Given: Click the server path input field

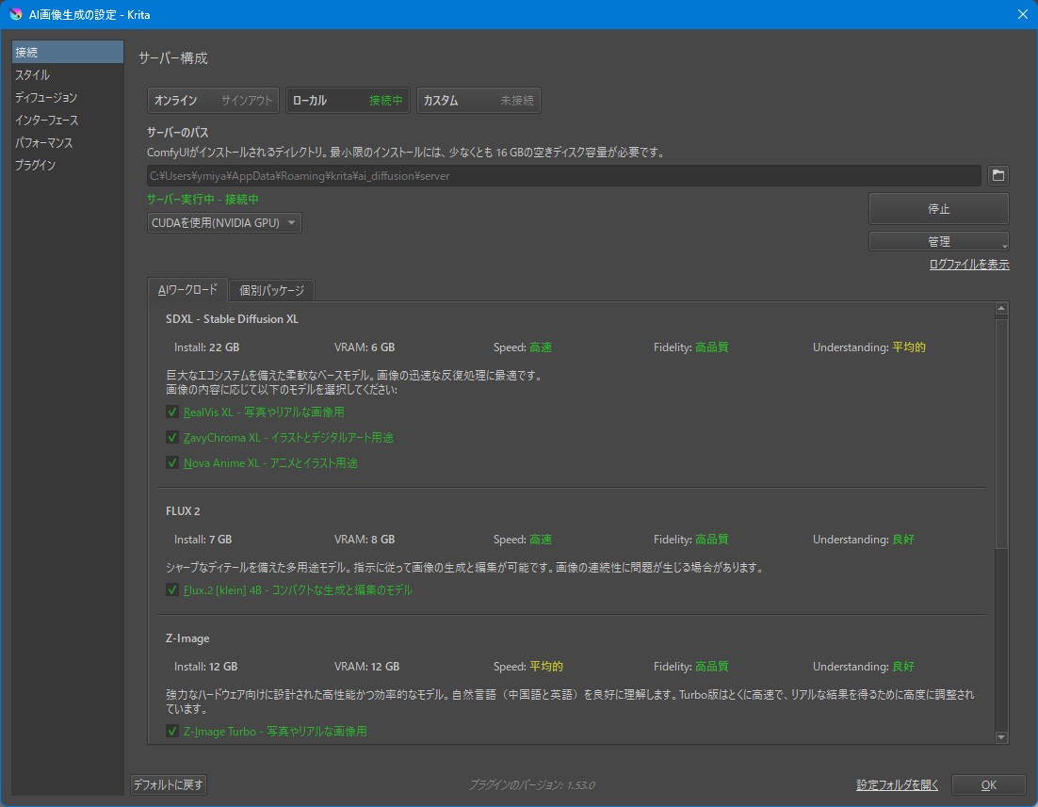Looking at the screenshot, I should pos(564,176).
